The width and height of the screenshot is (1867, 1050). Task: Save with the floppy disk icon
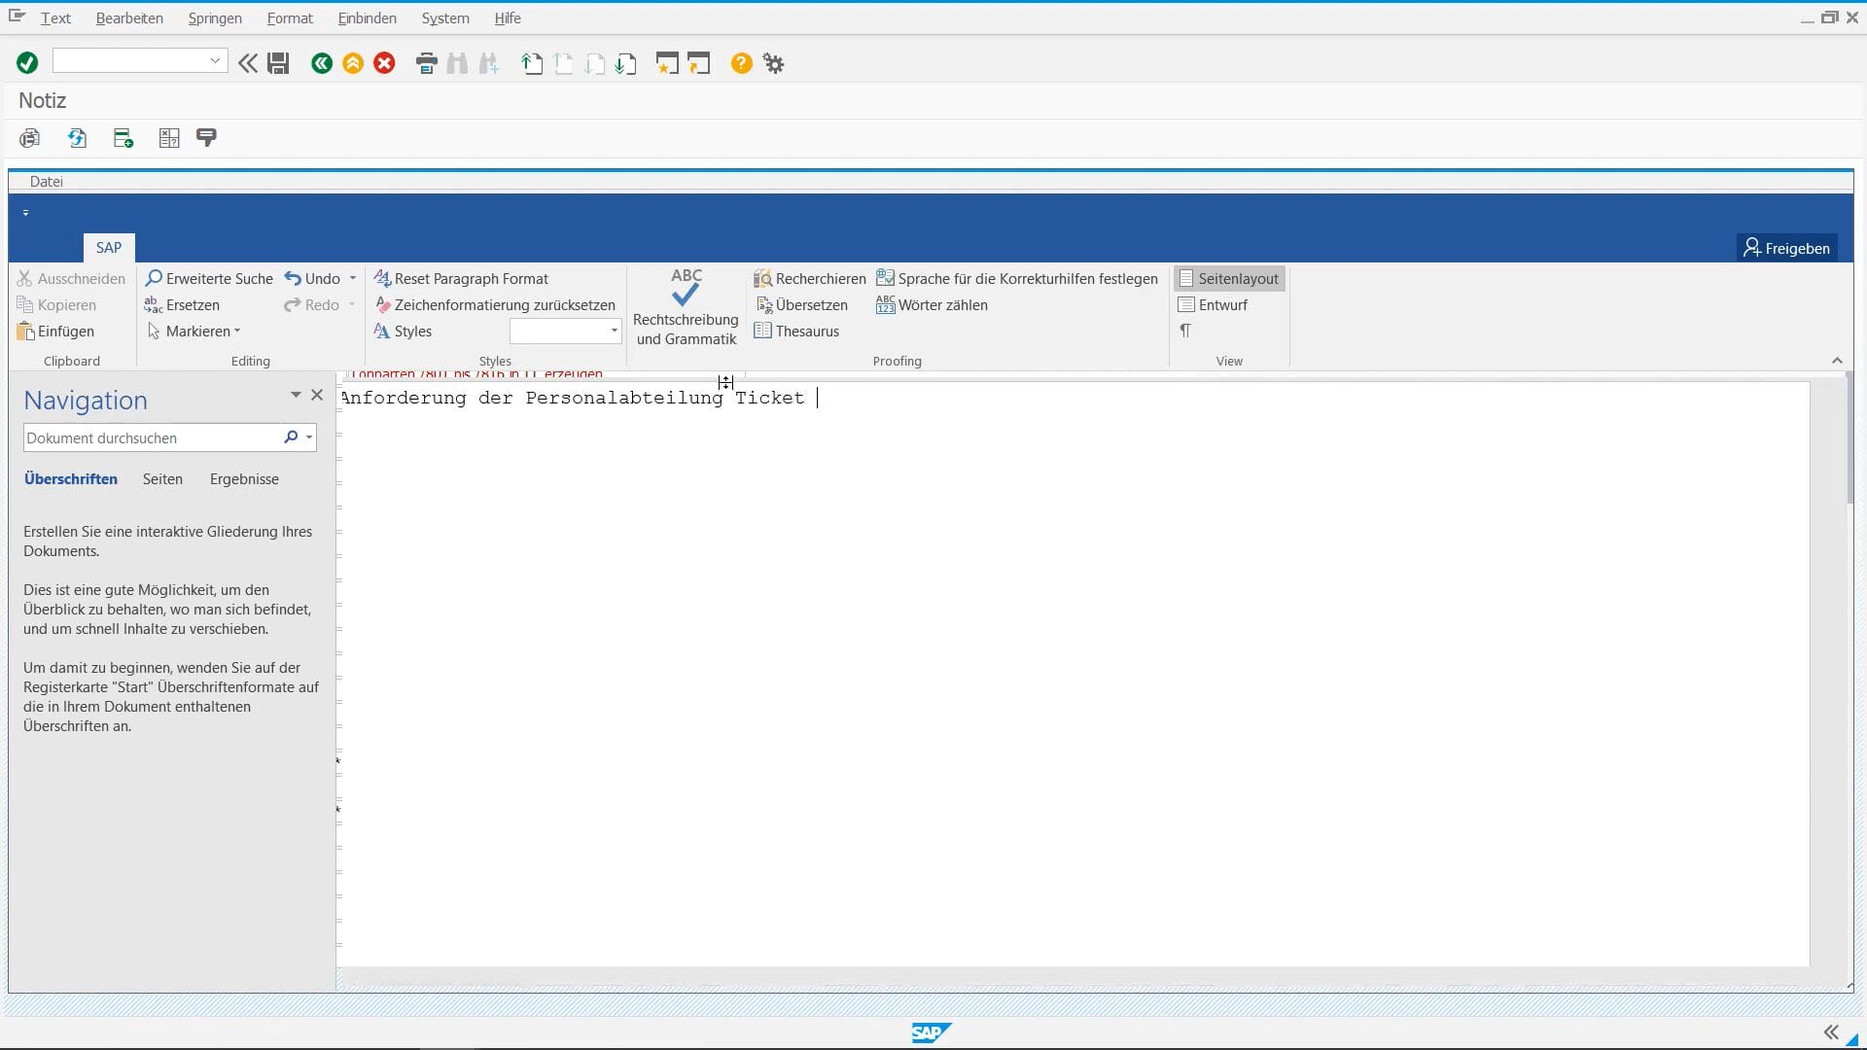coord(278,63)
